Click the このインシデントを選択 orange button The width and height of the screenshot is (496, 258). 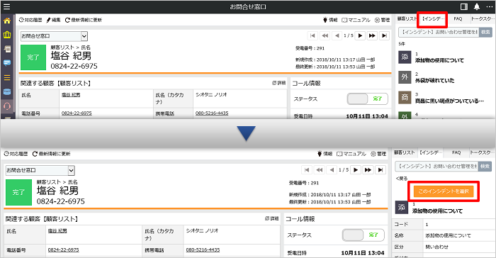click(444, 191)
